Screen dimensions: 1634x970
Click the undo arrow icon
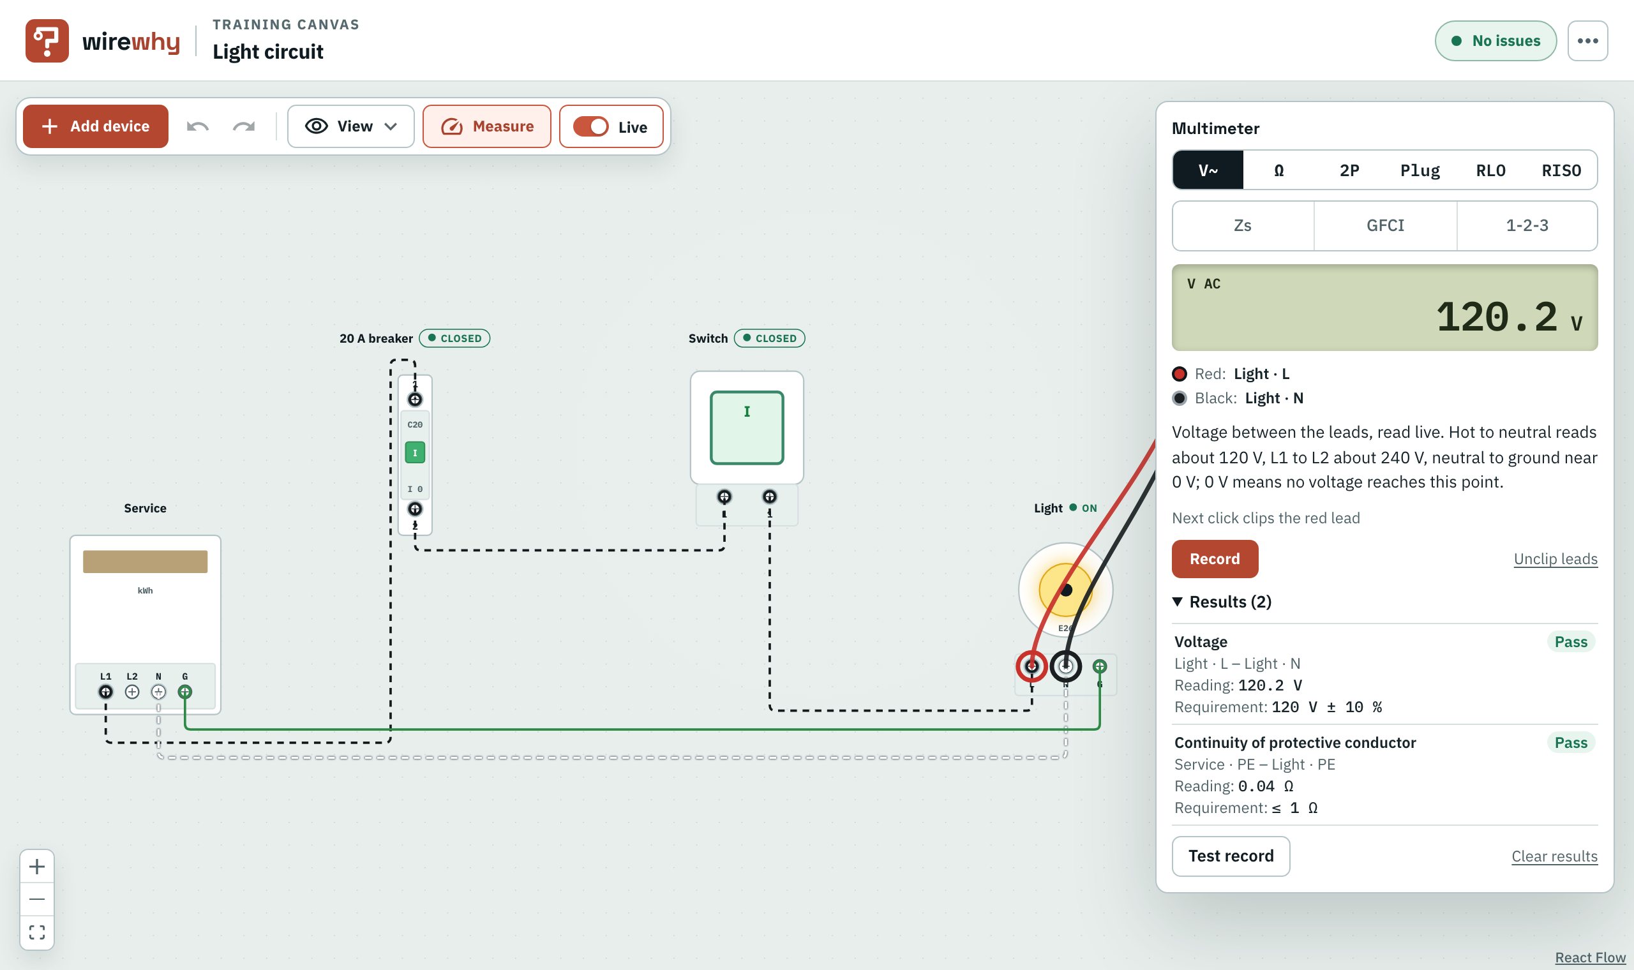(197, 126)
